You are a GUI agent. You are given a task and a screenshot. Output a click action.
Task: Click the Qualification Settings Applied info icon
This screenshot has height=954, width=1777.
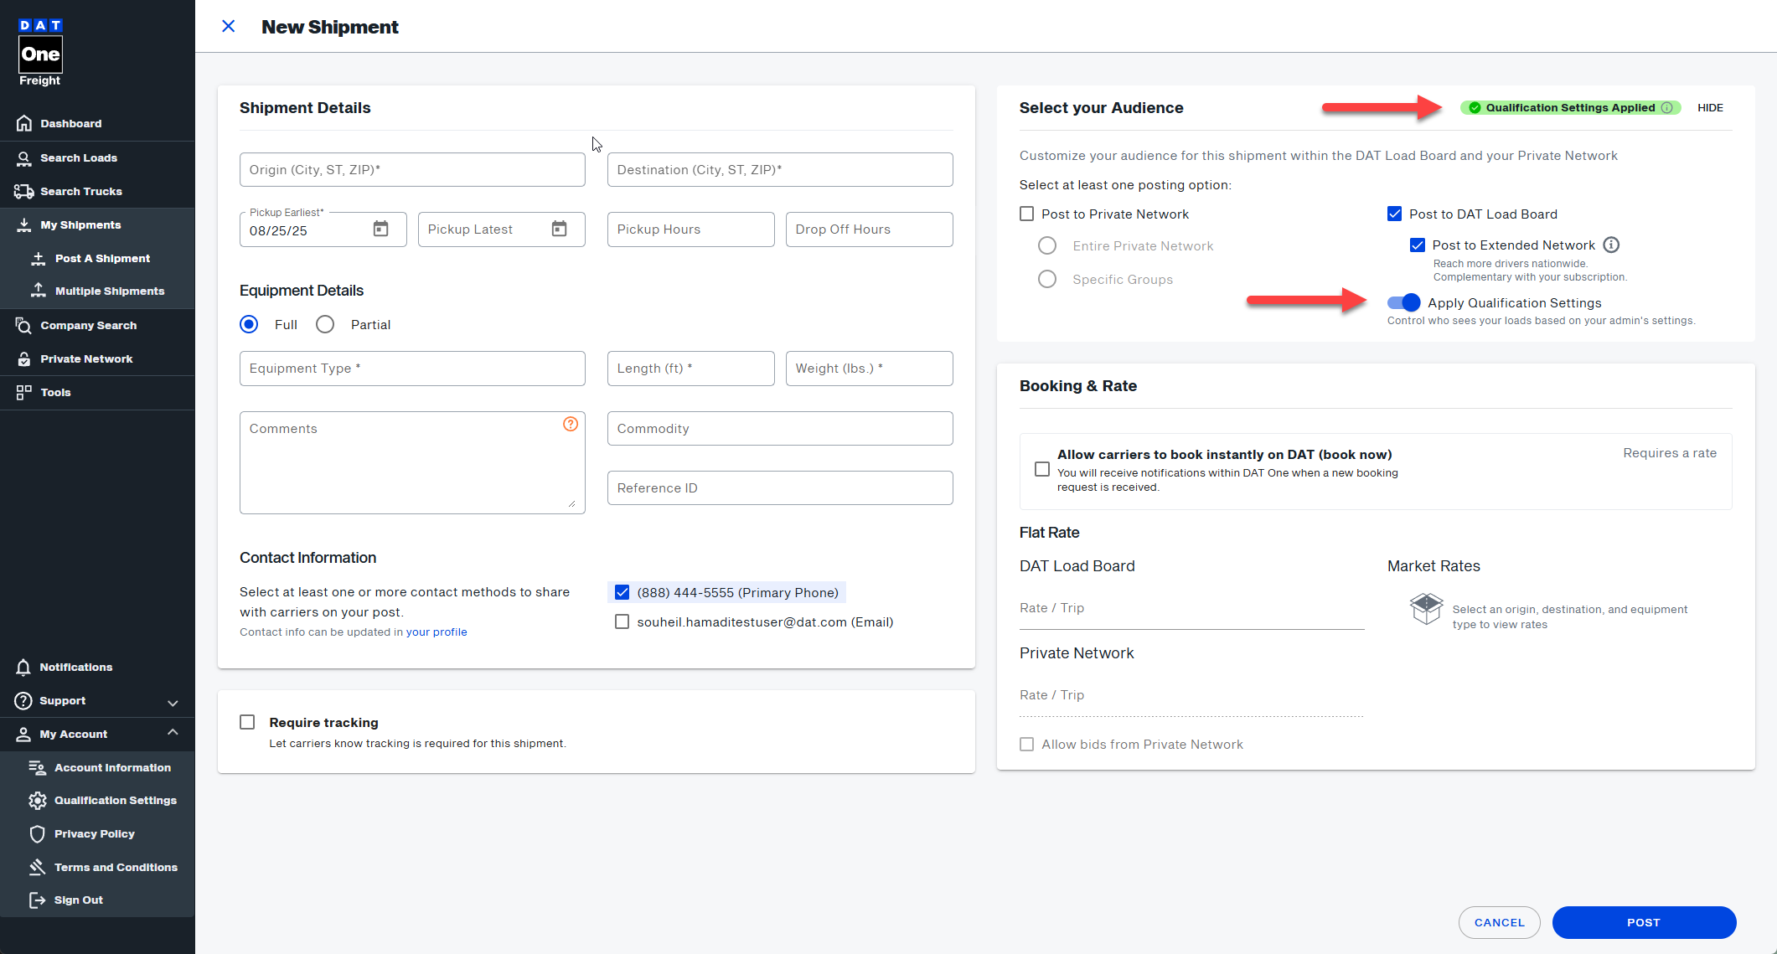point(1666,107)
